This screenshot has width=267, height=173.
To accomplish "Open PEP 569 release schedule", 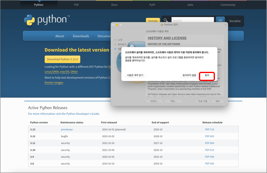I will point(209,163).
